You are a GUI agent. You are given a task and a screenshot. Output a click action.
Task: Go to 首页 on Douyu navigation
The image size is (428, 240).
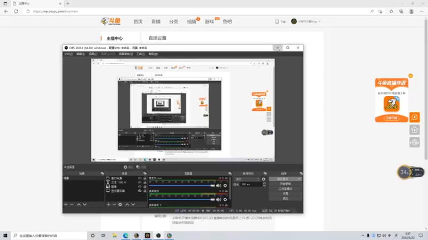[x=138, y=21]
